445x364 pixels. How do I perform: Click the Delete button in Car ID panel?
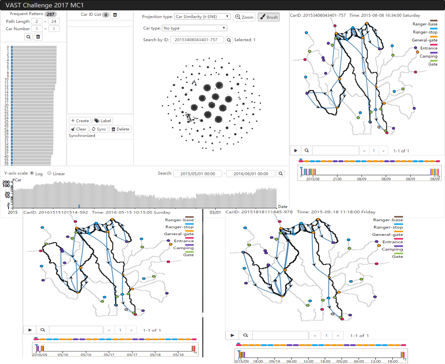tap(120, 129)
